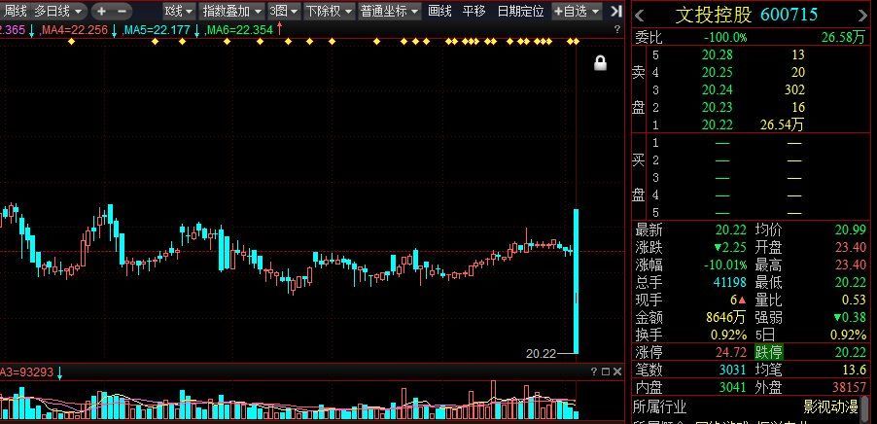Click the help question mark in main chart
877x424 pixels.
tap(617, 29)
